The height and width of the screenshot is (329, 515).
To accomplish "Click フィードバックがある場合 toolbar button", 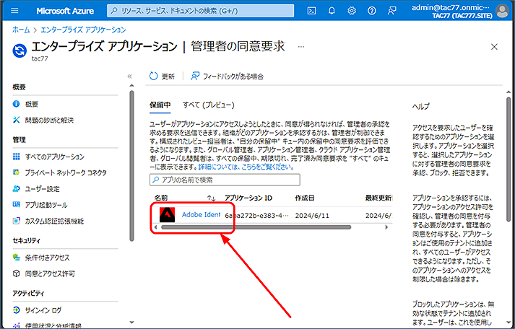I will point(228,76).
